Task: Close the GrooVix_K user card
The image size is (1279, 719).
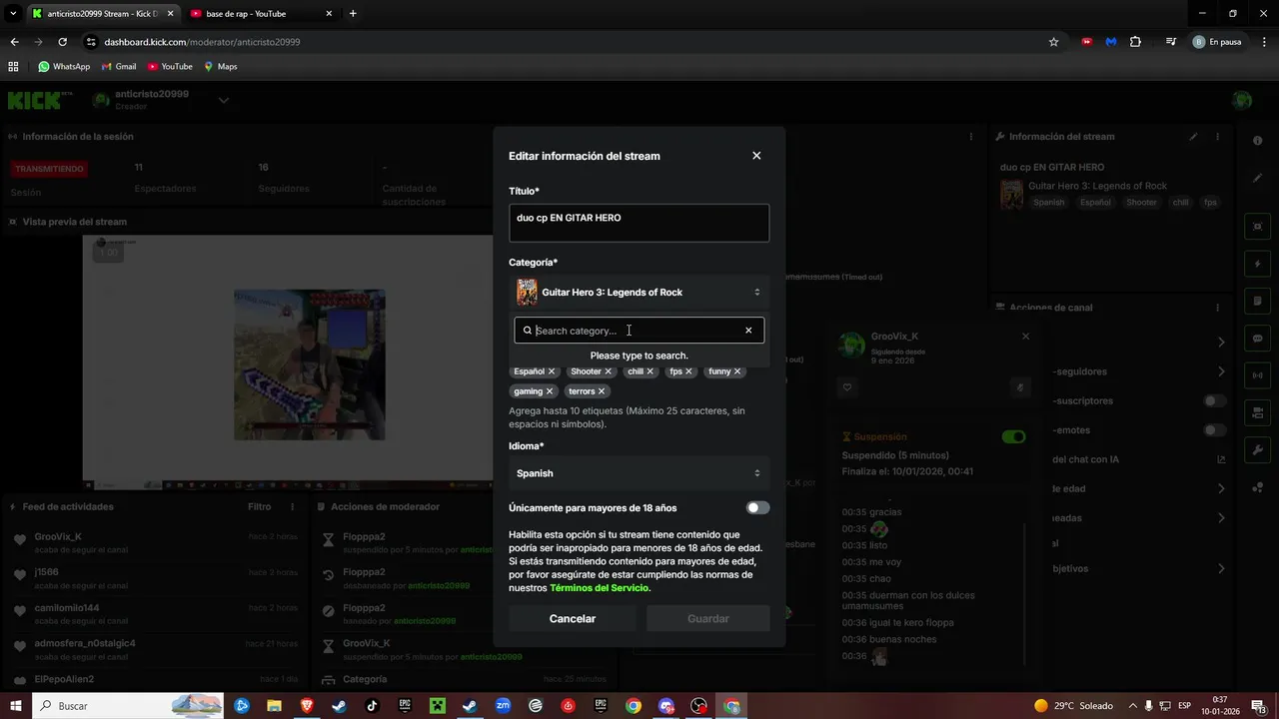Action: (1025, 337)
